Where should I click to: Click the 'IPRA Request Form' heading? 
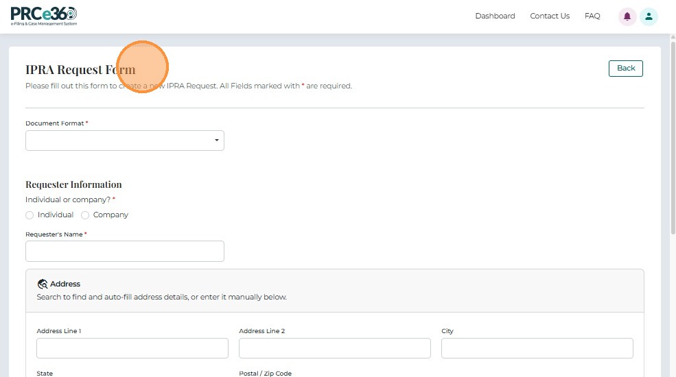80,70
